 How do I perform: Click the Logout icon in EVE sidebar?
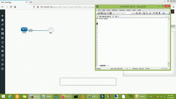pyautogui.click(x=2, y=69)
